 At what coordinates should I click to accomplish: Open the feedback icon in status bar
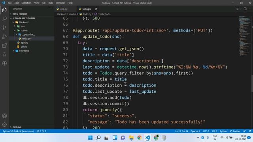[245, 131]
